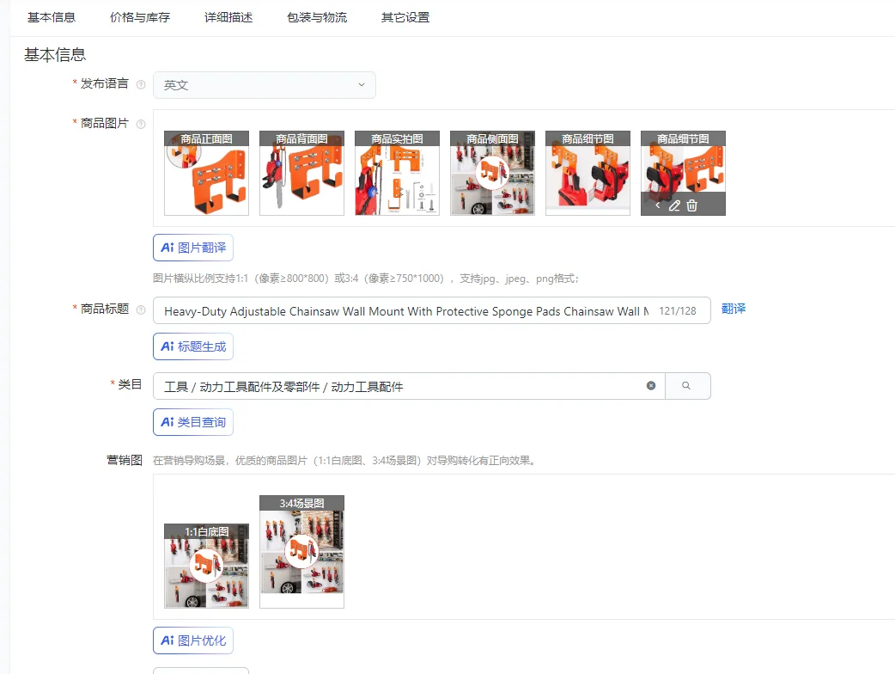Go to the 包装与物流 tab

point(317,18)
